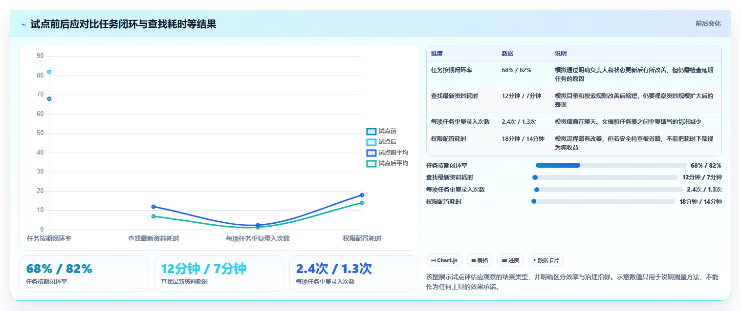This screenshot has height=311, width=741.
Task: Click the 试点前 data point at 68
Action: point(49,99)
